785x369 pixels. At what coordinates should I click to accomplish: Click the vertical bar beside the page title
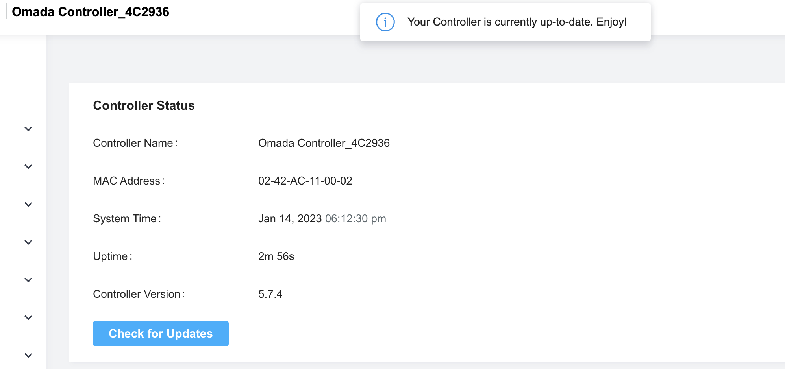point(6,12)
